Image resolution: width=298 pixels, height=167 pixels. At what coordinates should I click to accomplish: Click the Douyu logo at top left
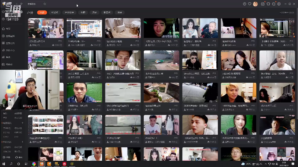pos(7,4)
